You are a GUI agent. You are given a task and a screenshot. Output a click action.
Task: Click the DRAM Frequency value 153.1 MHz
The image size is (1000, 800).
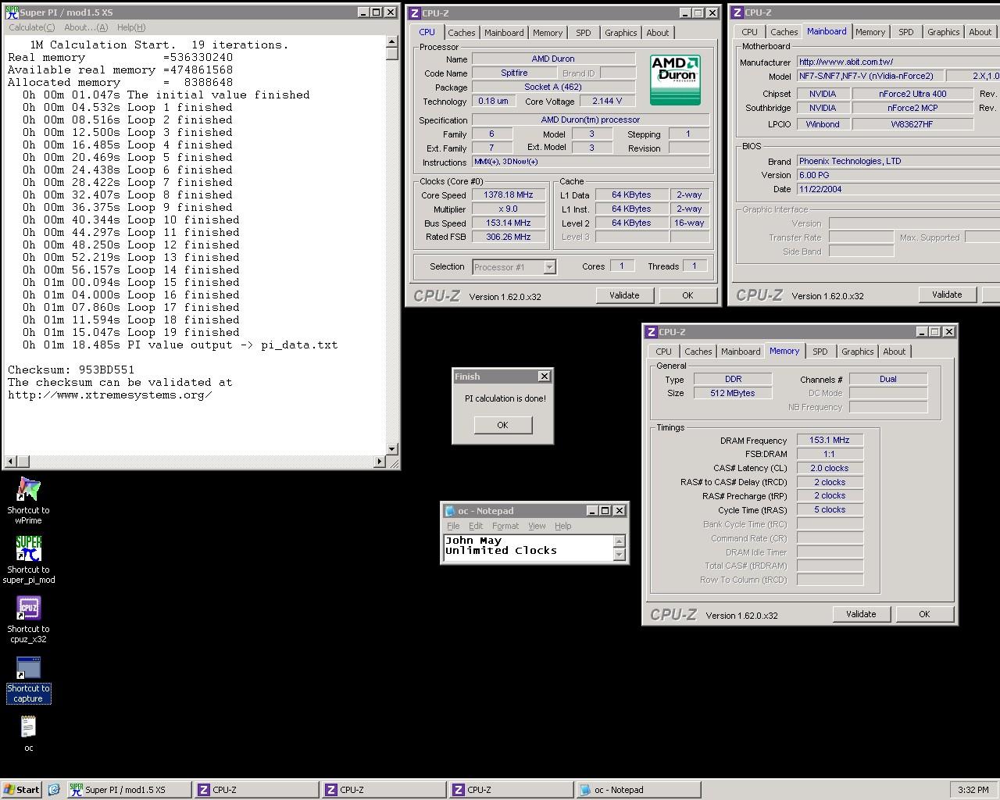830,440
